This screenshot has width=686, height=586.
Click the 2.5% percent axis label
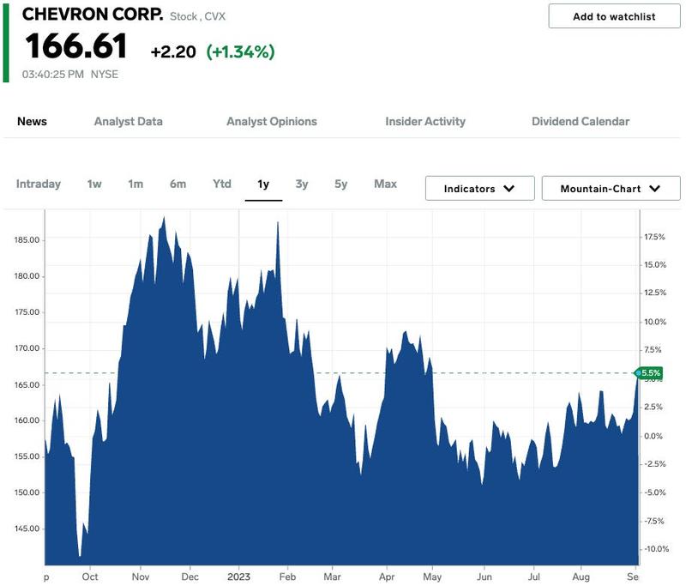[653, 407]
